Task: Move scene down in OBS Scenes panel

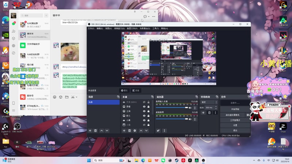Action: click(107, 130)
